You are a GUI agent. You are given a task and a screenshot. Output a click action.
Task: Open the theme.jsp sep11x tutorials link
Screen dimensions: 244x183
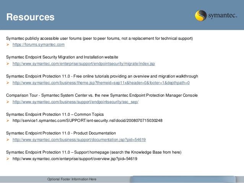click(x=101, y=83)
